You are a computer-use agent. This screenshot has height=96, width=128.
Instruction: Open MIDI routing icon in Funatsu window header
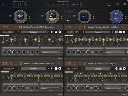[x=10, y=27]
